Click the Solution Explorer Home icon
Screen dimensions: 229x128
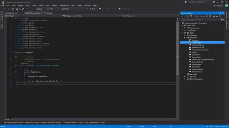(x=188, y=16)
